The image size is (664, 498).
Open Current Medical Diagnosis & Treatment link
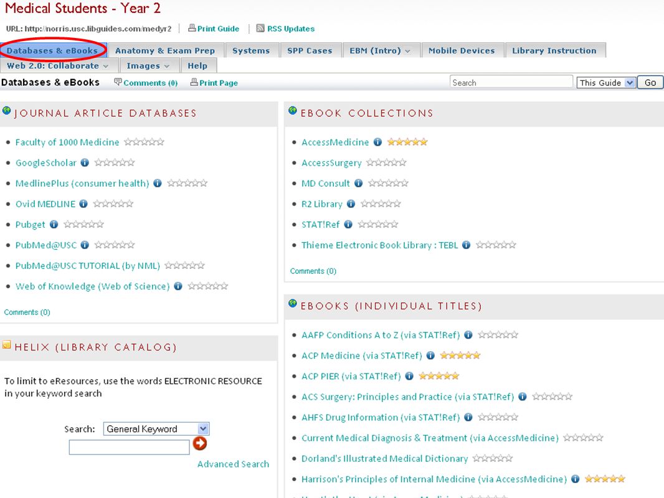pyautogui.click(x=430, y=438)
